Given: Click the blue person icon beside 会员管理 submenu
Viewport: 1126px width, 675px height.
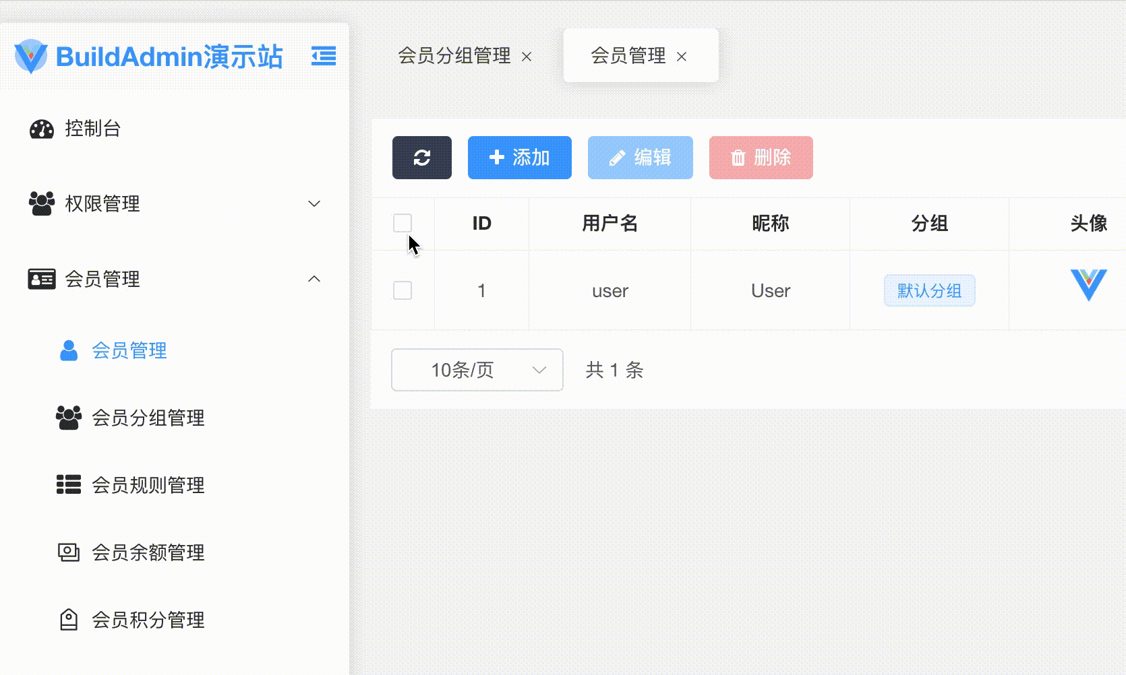Looking at the screenshot, I should click(x=69, y=350).
